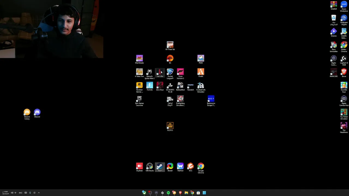Select the Motaz - Chrome shortcut
349x196 pixels.
[x=344, y=47]
